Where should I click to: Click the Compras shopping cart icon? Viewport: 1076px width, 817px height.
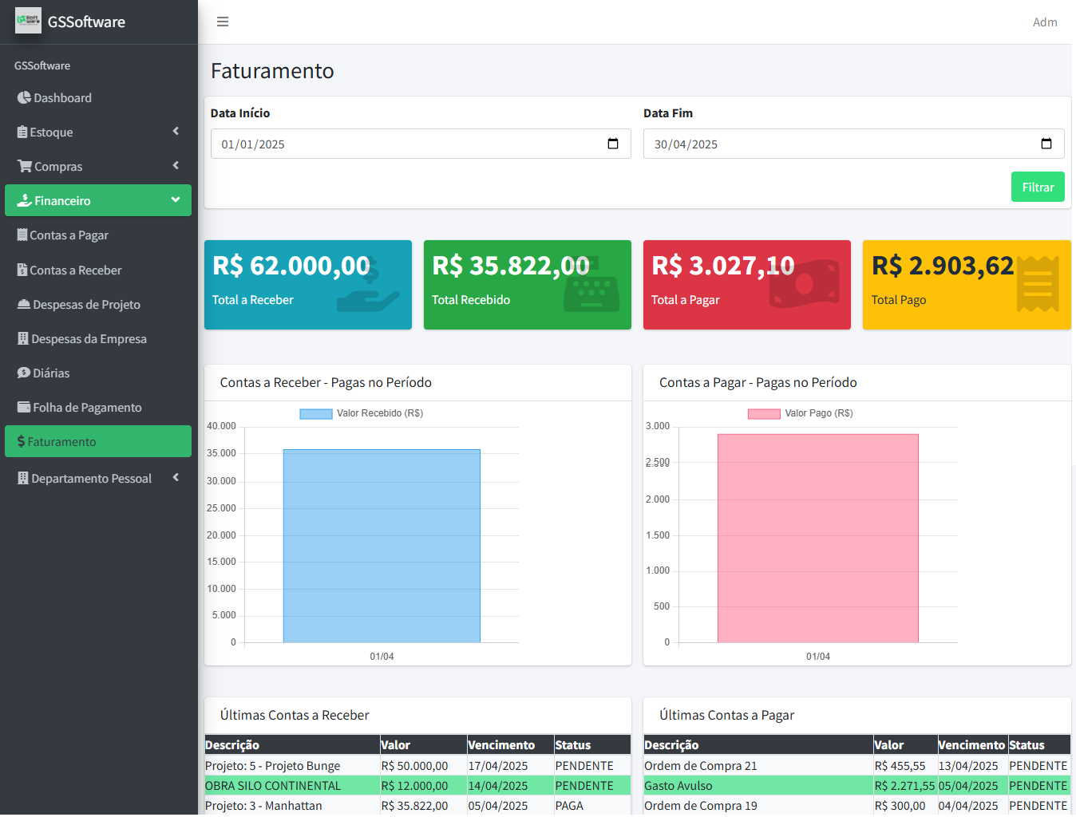(x=25, y=166)
